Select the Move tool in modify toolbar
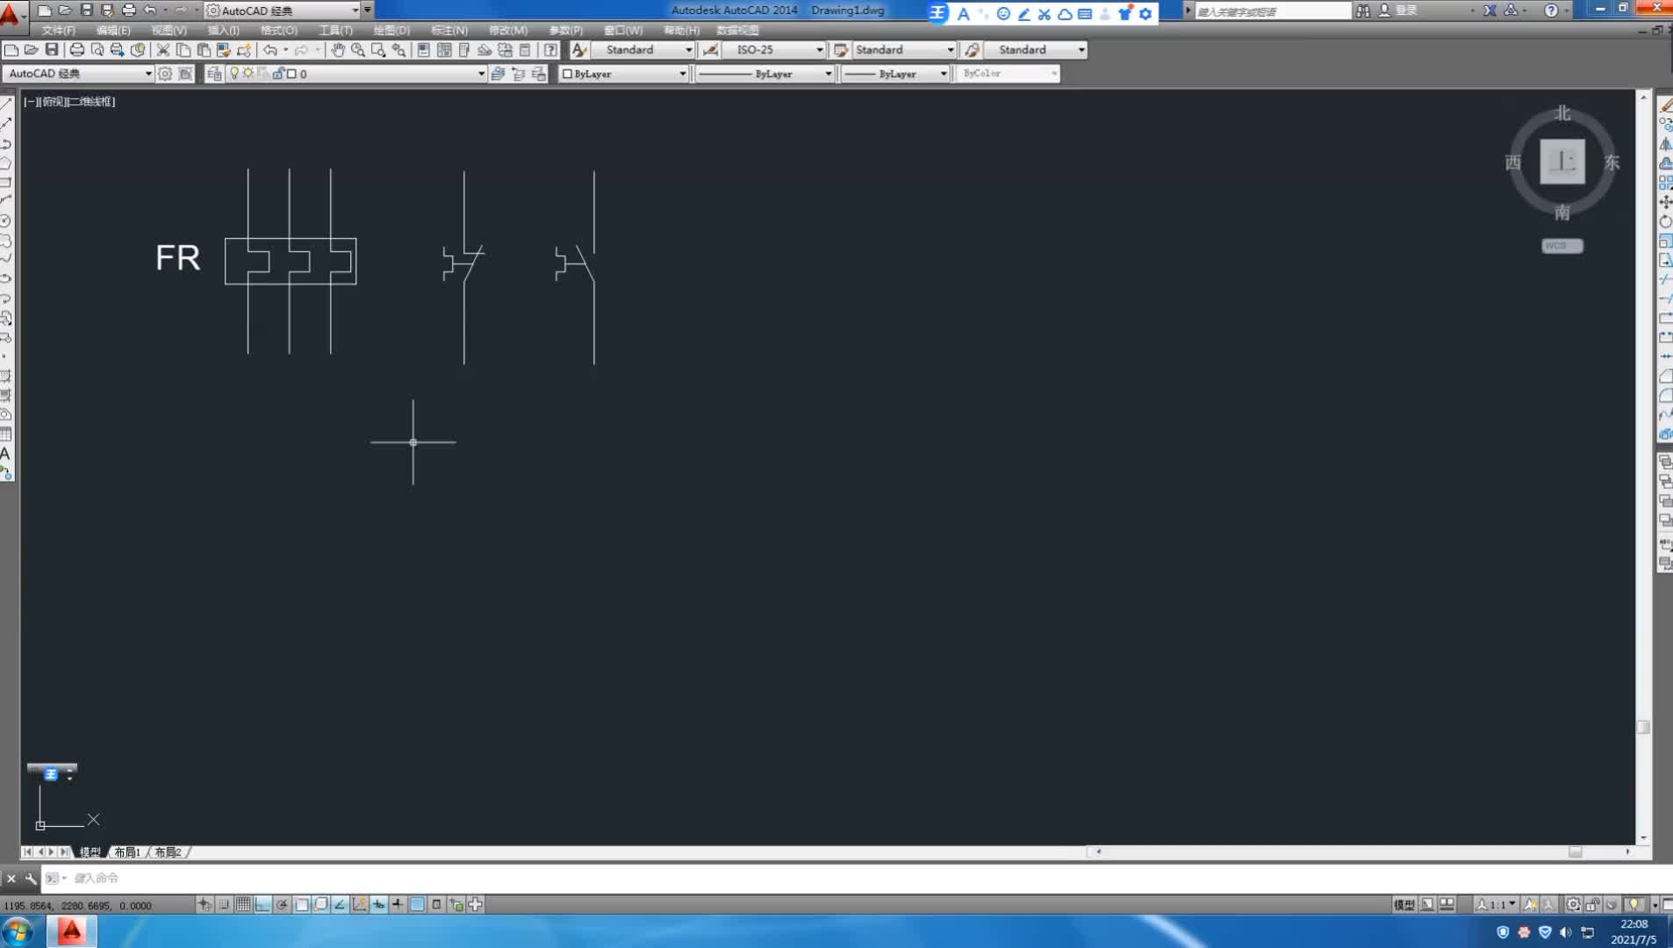The width and height of the screenshot is (1673, 948). point(1665,202)
